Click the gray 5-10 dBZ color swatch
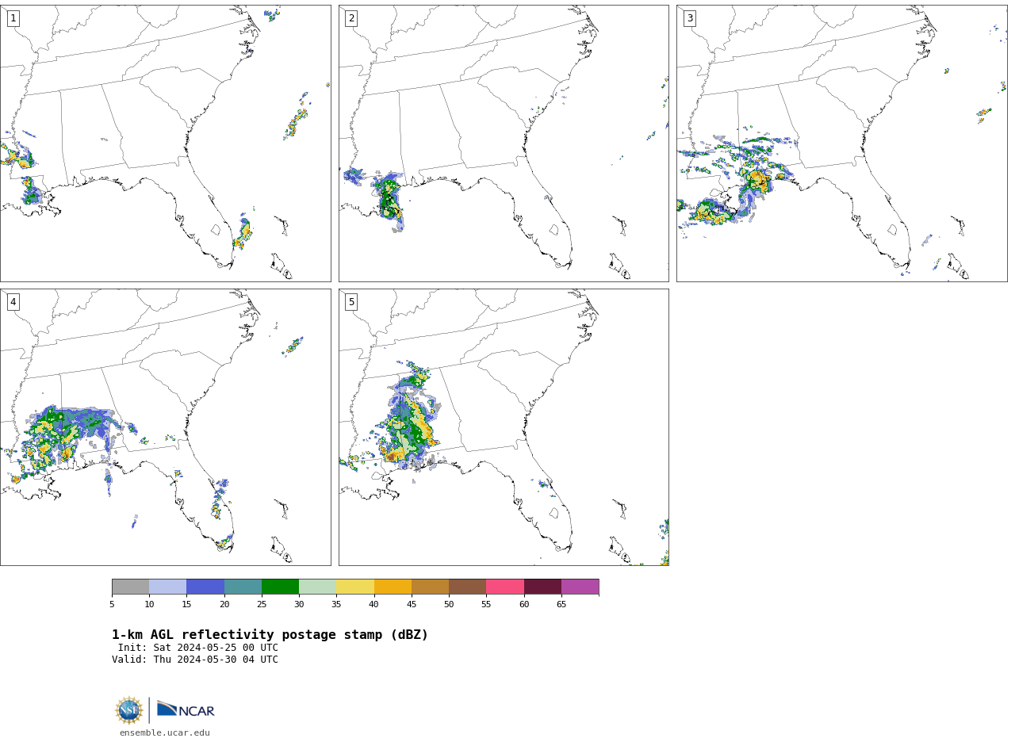1015x742 pixels. 130,587
